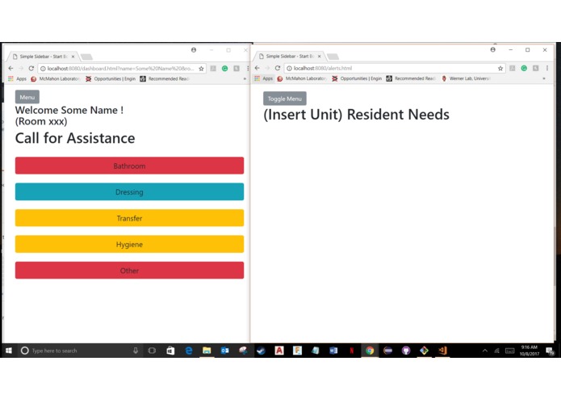561x399 pixels.
Task: Request Bathroom assistance
Action: 129,166
